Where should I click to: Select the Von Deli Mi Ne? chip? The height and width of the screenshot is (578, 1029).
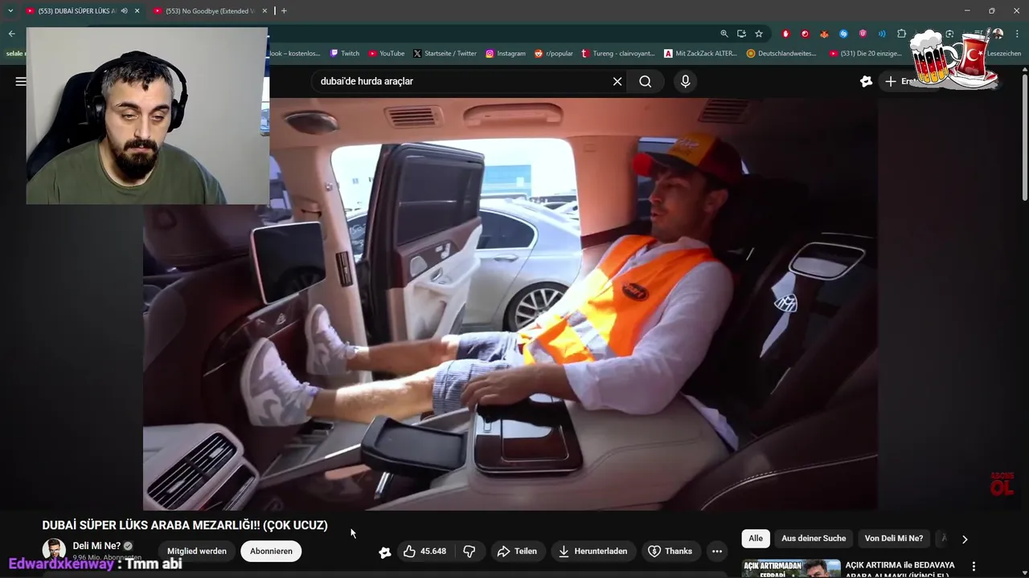pos(894,539)
